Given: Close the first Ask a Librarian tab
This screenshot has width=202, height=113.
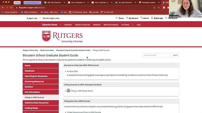Looking at the screenshot, I should [x=88, y=3].
